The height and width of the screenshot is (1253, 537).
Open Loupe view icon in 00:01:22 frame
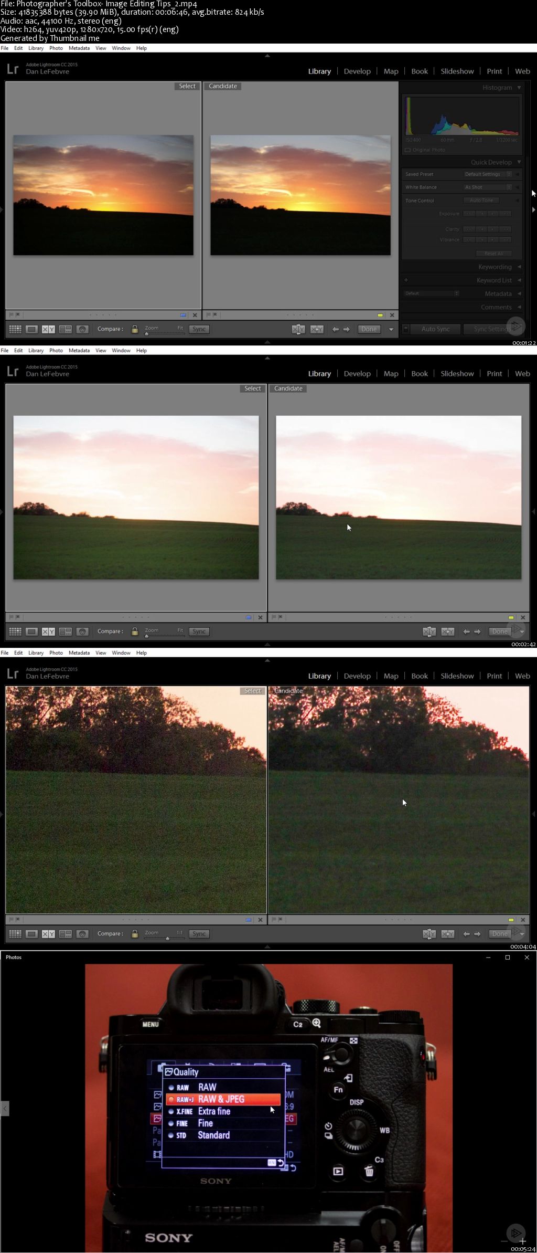[31, 329]
